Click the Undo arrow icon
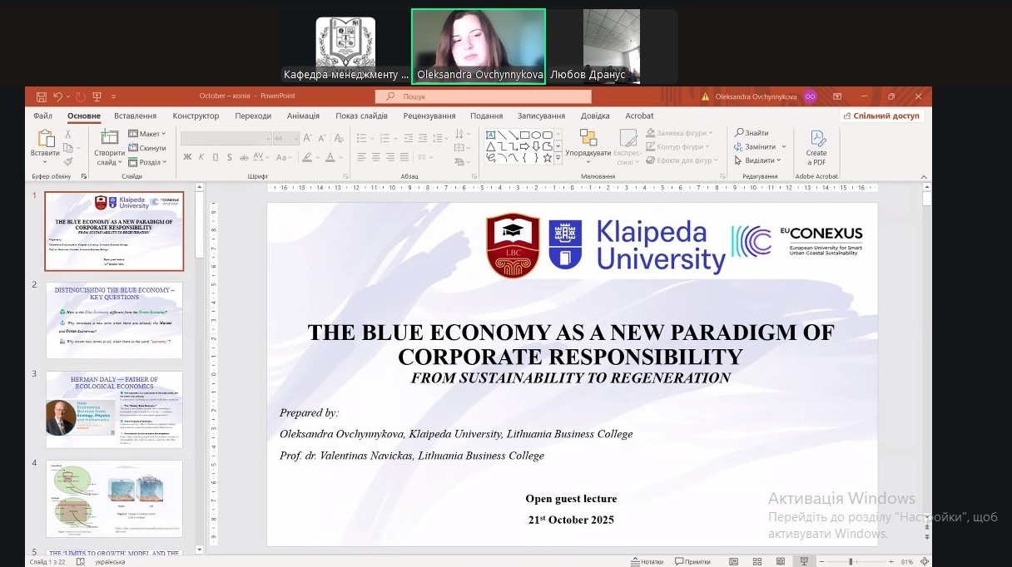The width and height of the screenshot is (1012, 567). point(57,96)
